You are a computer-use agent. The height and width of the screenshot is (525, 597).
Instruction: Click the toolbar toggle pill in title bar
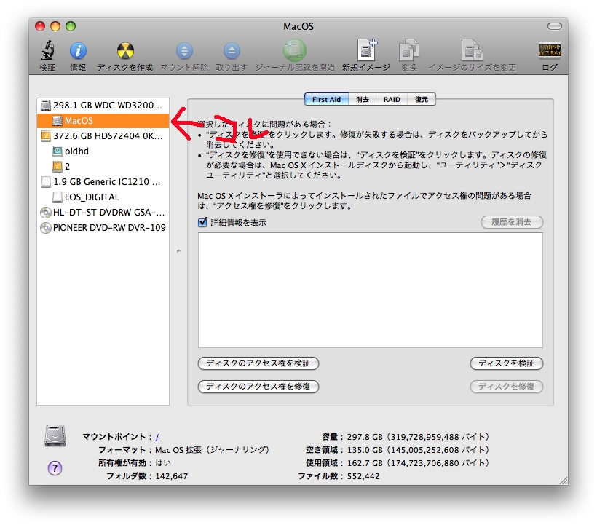pos(554,26)
